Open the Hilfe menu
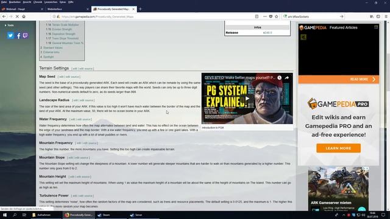 71,2
